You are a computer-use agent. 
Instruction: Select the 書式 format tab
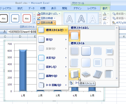pyautogui.click(x=105, y=8)
